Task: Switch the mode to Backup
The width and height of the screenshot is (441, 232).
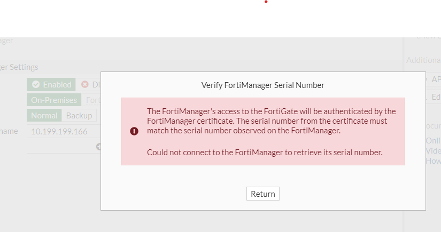Action: coord(79,116)
